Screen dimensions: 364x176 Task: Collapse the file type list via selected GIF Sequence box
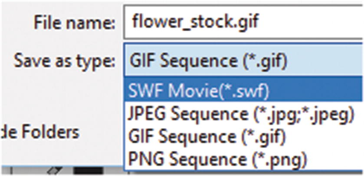click(x=208, y=61)
